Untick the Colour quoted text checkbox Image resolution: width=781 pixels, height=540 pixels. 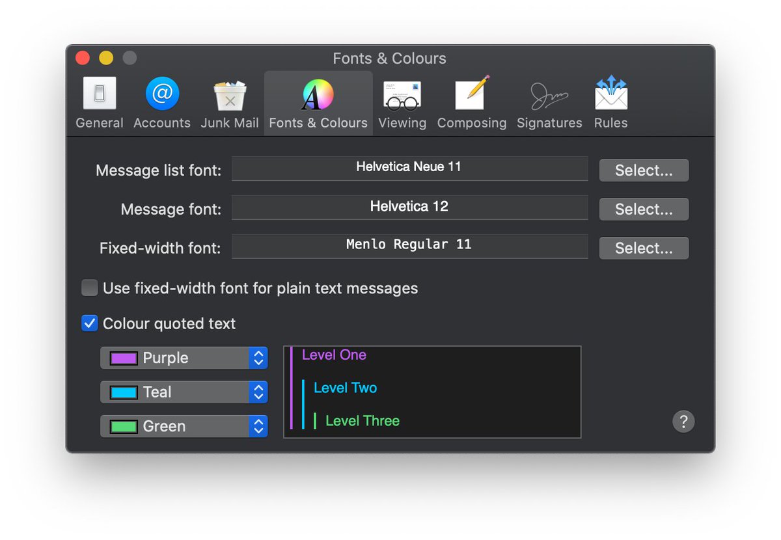[x=89, y=323]
